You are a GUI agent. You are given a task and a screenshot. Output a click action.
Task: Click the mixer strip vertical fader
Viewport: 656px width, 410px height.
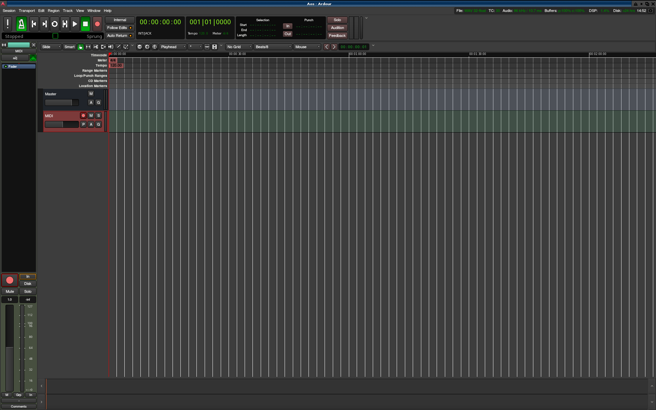pyautogui.click(x=10, y=348)
